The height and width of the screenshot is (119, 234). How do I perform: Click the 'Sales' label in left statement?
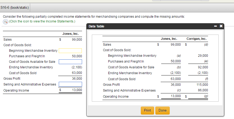7,40
